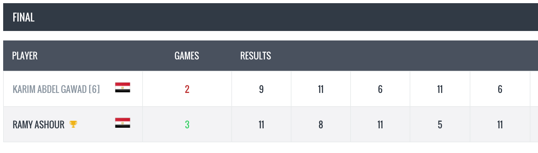Click Gawad's first game score 9
538x153 pixels.
pyautogui.click(x=261, y=89)
